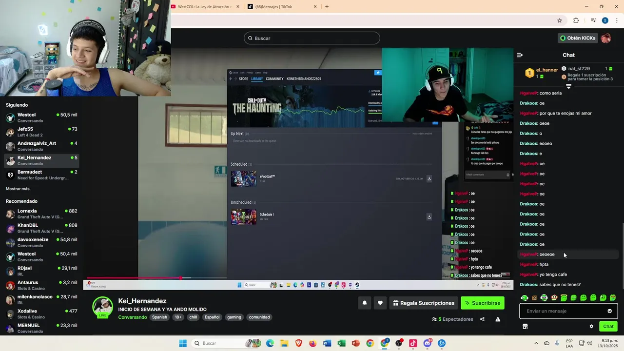Image resolution: width=624 pixels, height=351 pixels.
Task: Click the 18+ tag
Action: tap(178, 317)
